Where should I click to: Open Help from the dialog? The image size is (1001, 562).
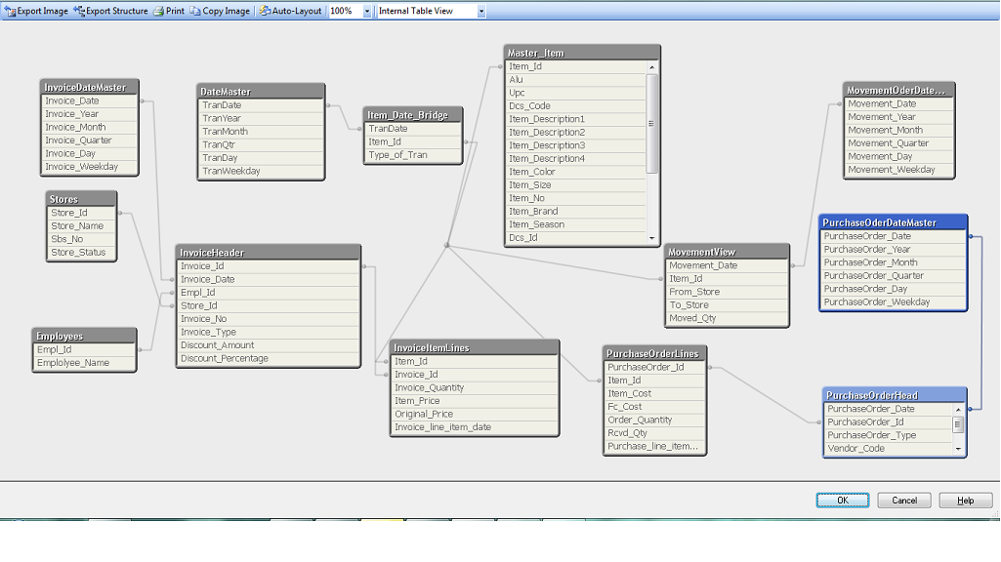tap(965, 500)
